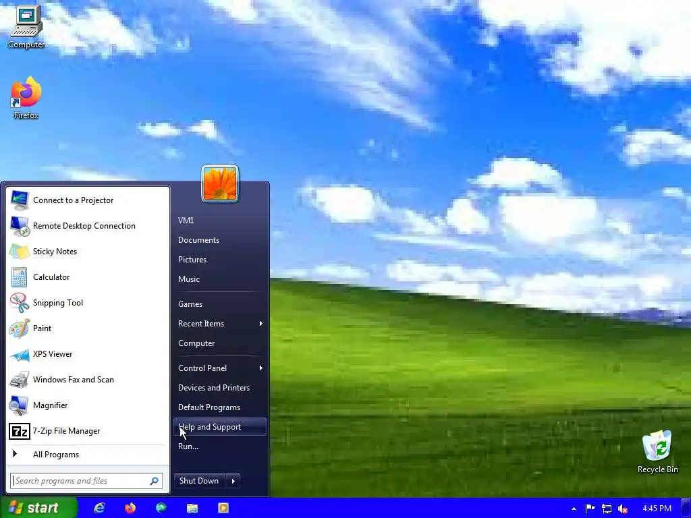Open the media player taskbar icon
The height and width of the screenshot is (518, 691).
[x=223, y=508]
